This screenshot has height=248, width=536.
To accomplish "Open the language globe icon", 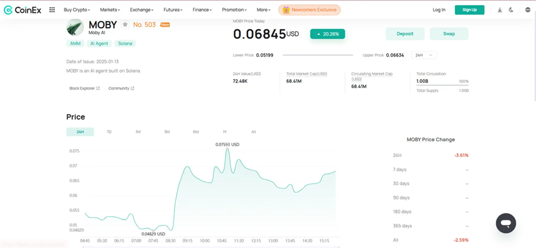I will click(528, 10).
